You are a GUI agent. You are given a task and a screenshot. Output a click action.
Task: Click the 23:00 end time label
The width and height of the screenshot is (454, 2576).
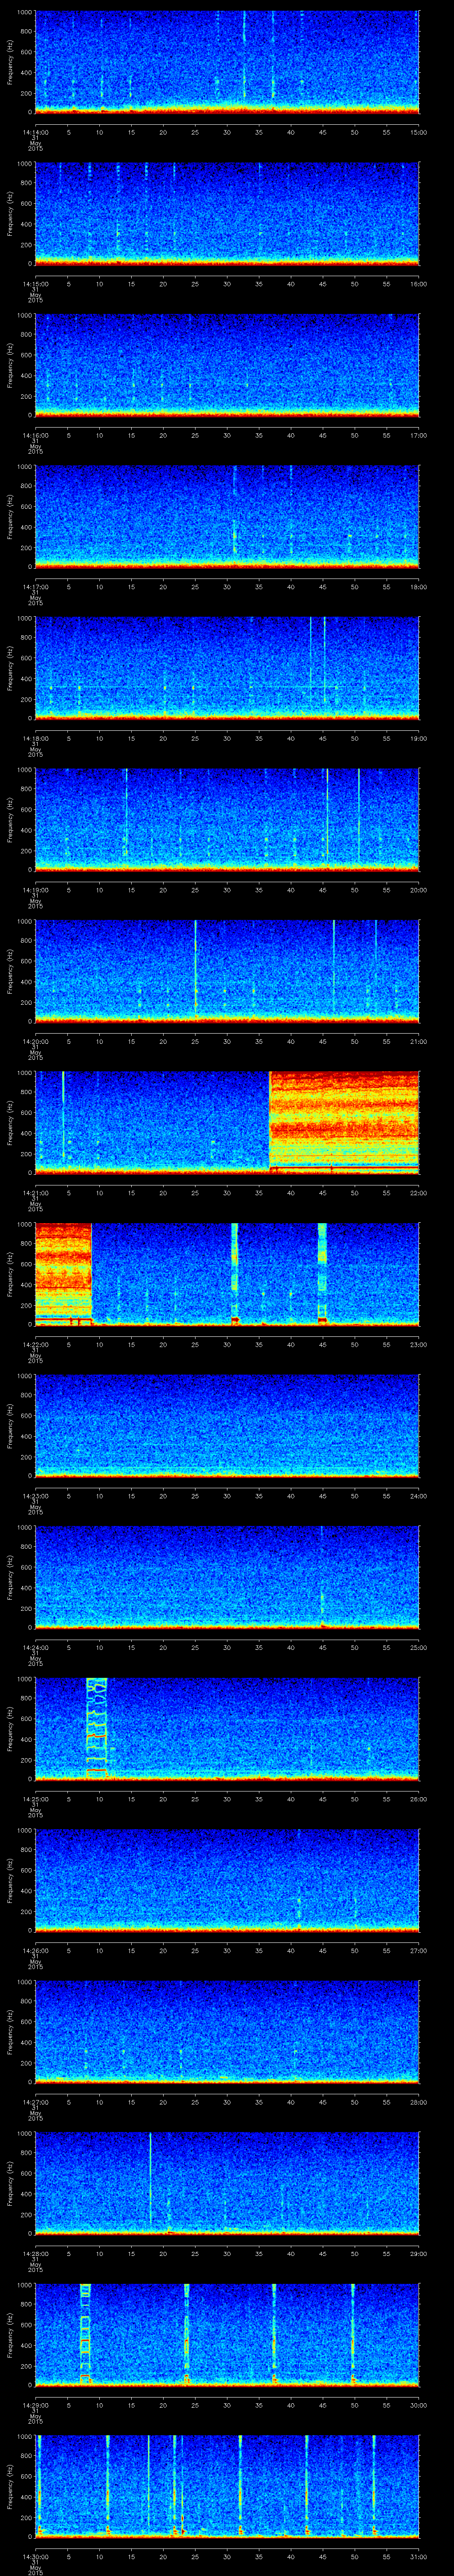(x=419, y=1344)
